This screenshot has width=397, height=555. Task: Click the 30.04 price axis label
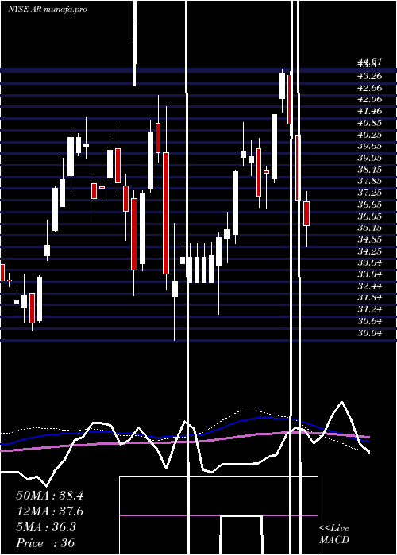coord(370,333)
